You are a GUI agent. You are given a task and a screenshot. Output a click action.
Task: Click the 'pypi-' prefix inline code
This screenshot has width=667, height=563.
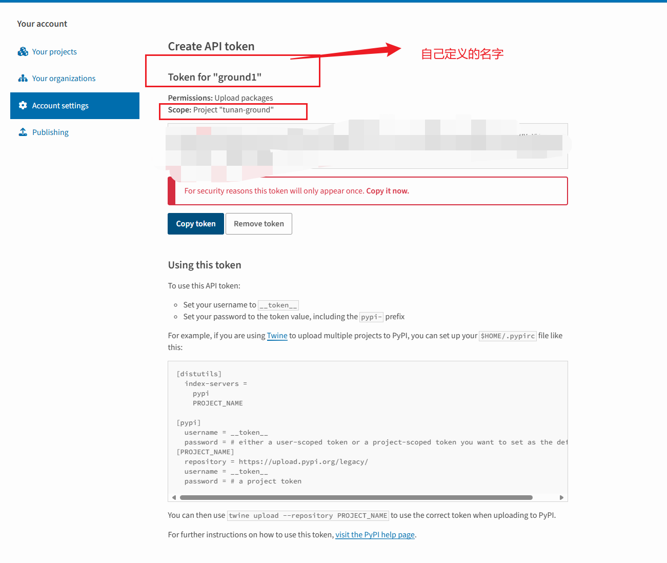click(x=371, y=317)
